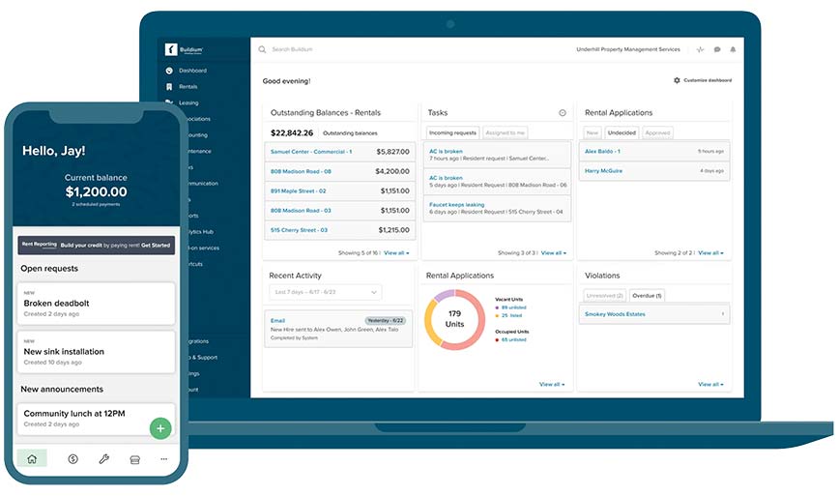Switch to the Incoming requests tab
838x496 pixels.
click(452, 132)
